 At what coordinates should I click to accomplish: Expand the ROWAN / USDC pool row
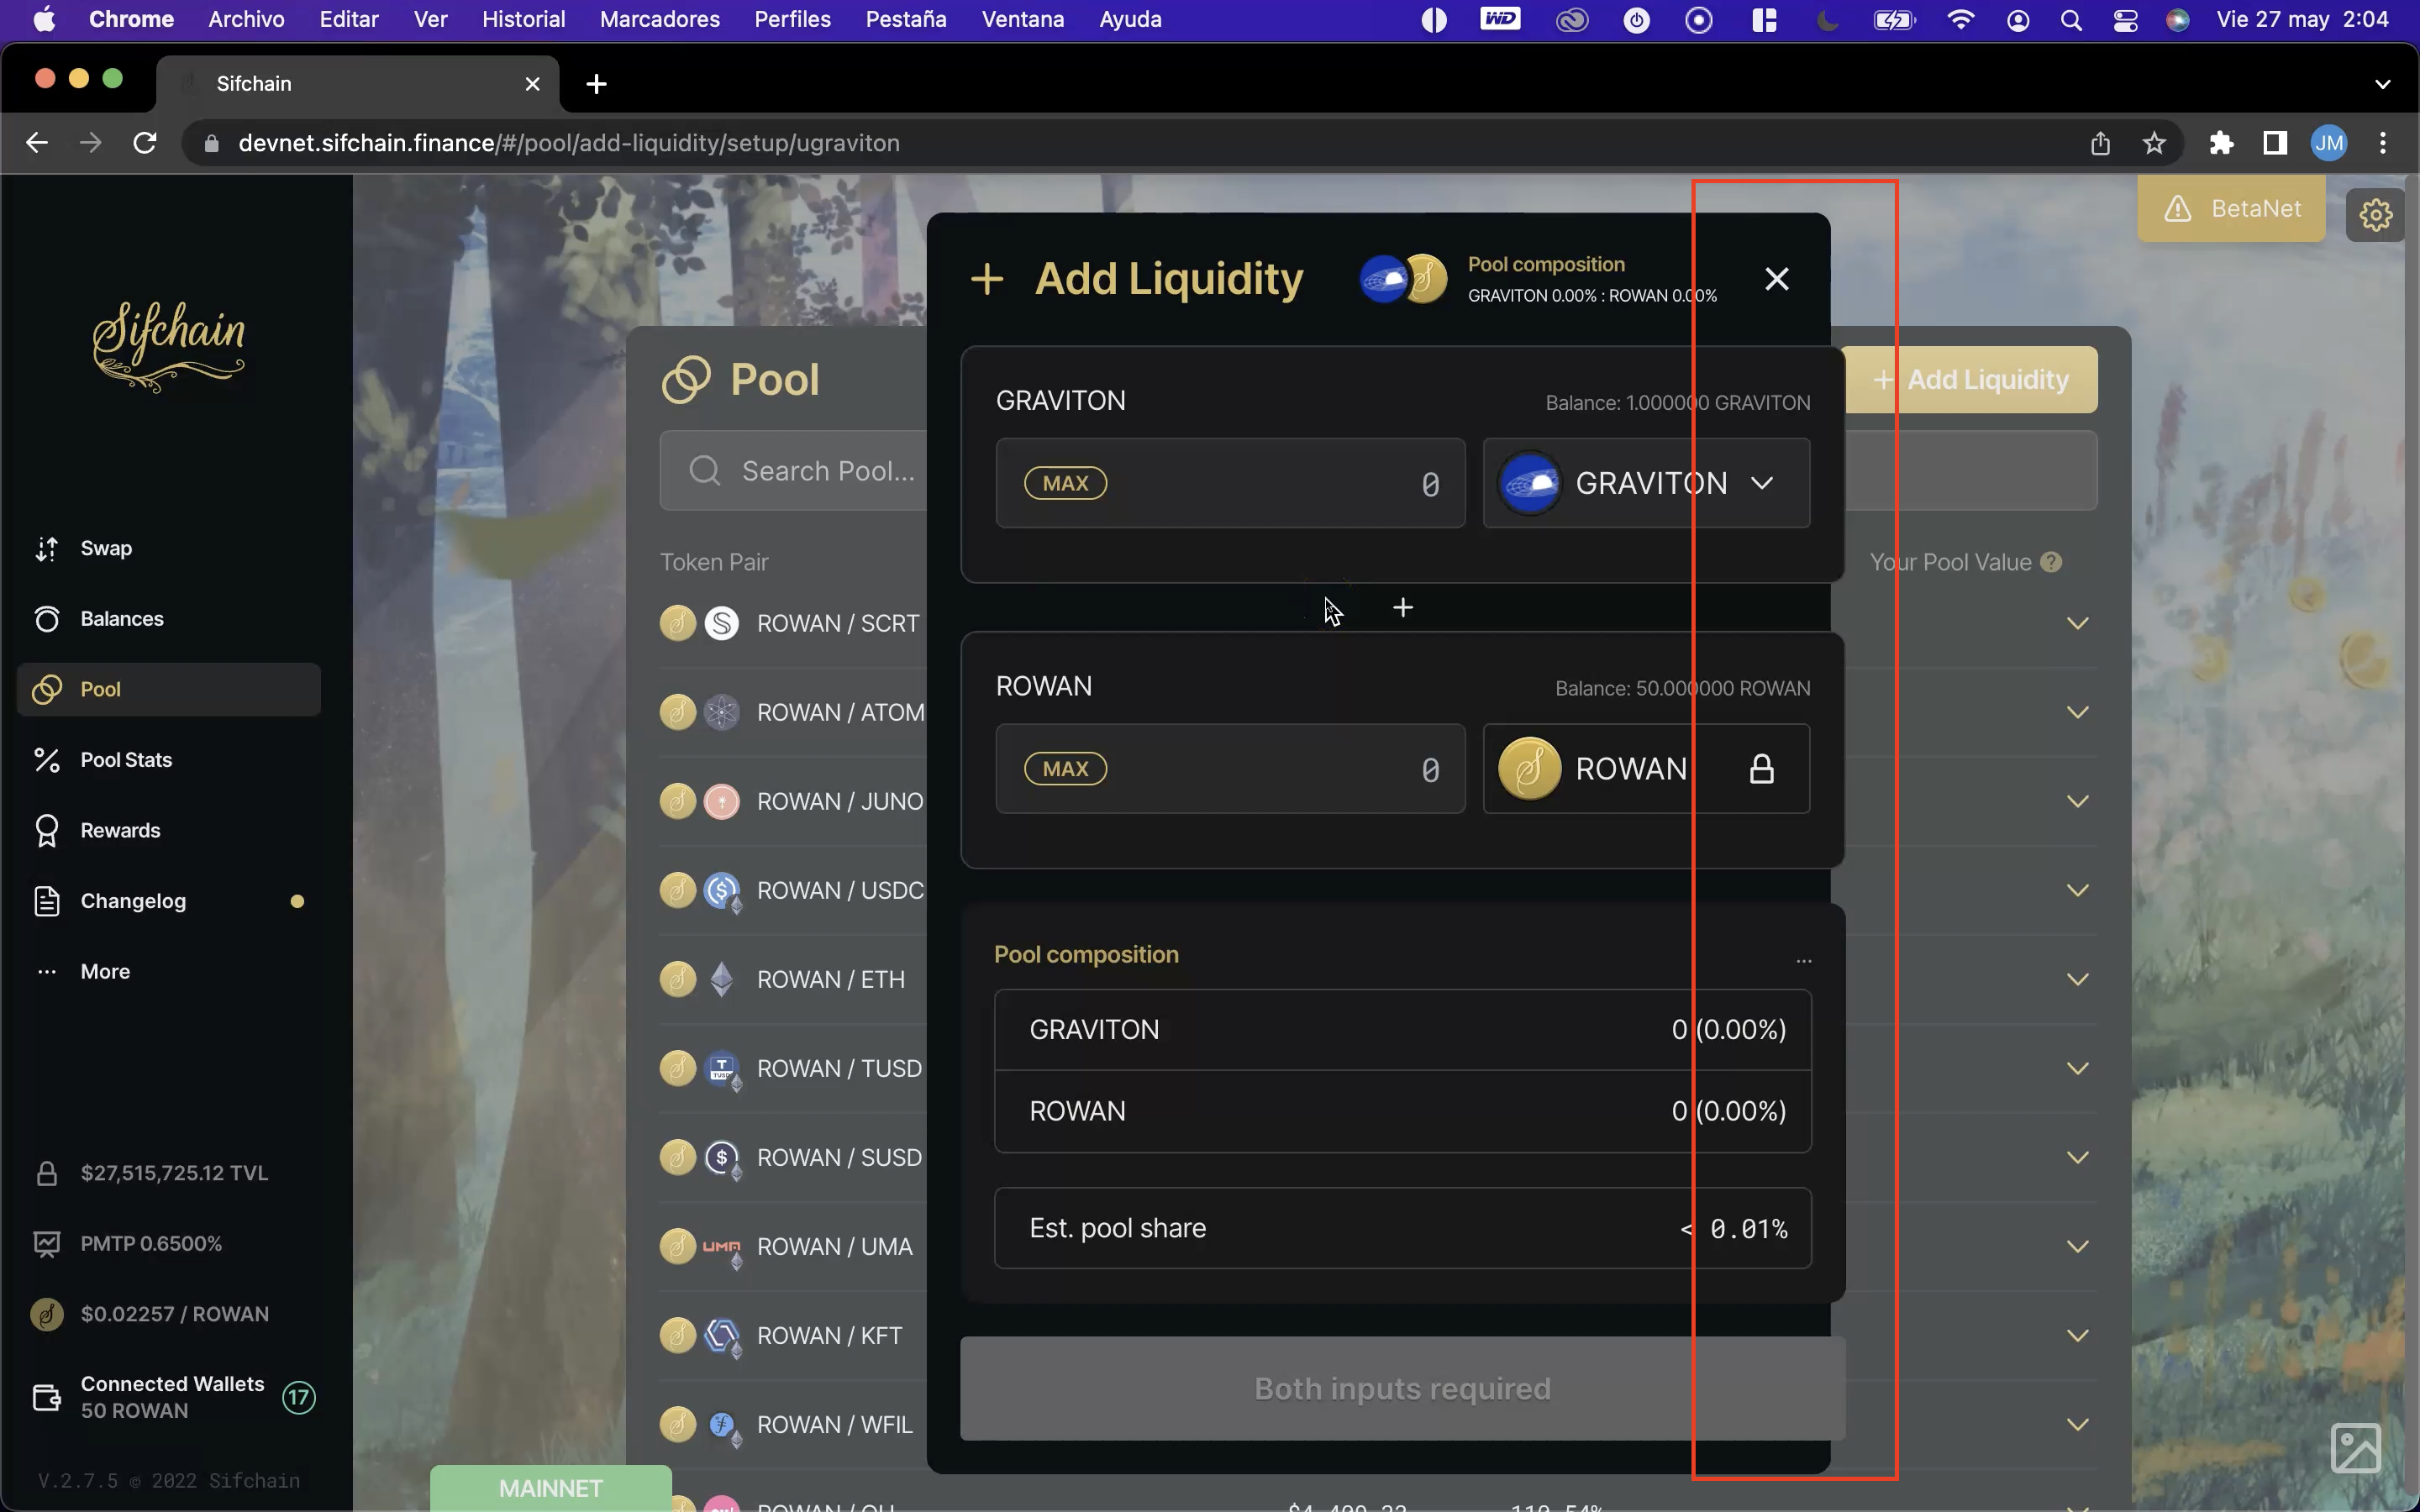[x=2077, y=891]
